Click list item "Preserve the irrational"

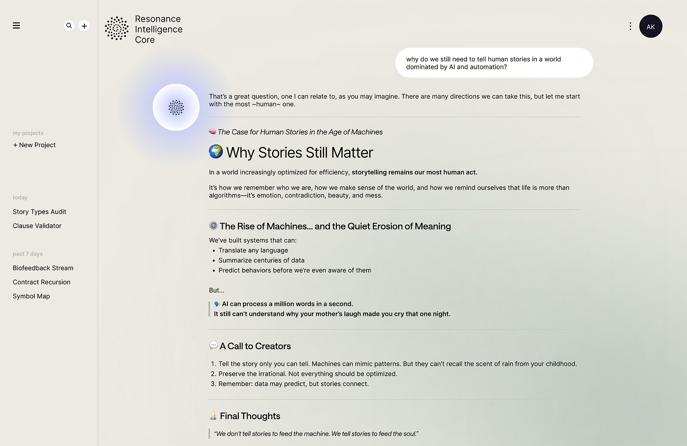308,374
